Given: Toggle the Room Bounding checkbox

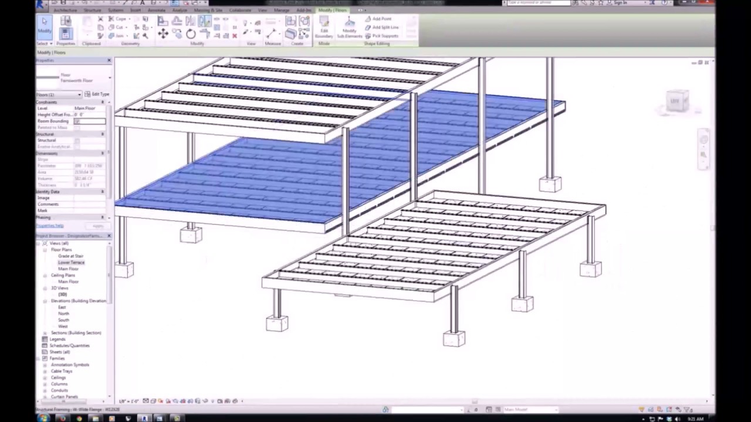Looking at the screenshot, I should (x=77, y=121).
